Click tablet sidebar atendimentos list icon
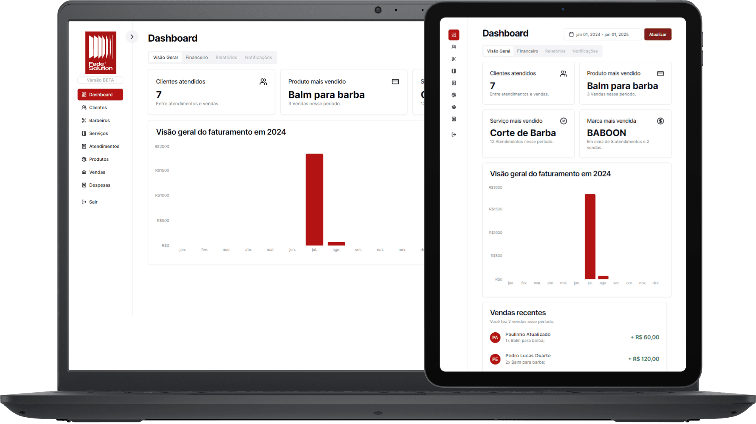Screen dimensions: 756x424 454,83
